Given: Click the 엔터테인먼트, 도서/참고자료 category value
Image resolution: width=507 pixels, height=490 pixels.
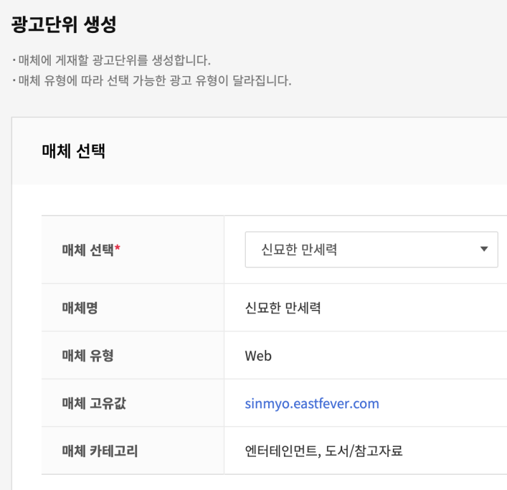Looking at the screenshot, I should (x=324, y=451).
